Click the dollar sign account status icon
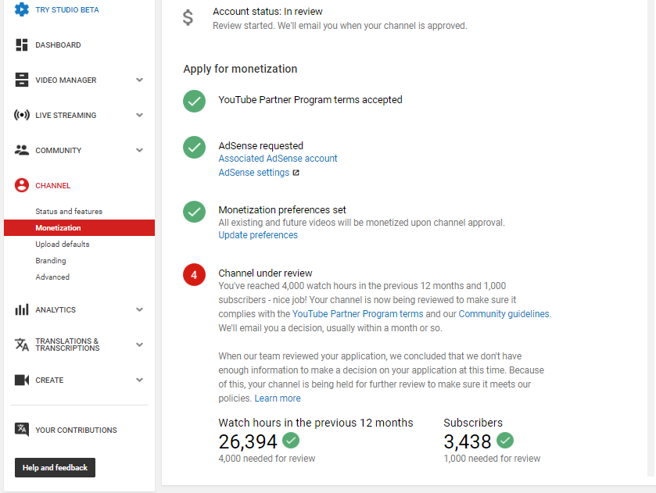 click(188, 18)
